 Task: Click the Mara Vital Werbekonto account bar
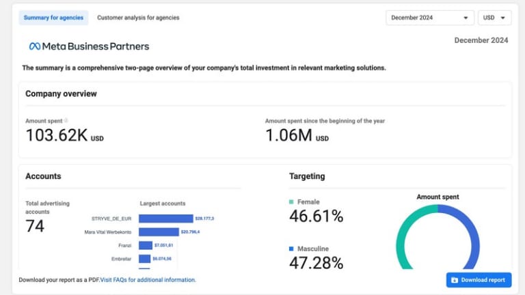tap(159, 231)
